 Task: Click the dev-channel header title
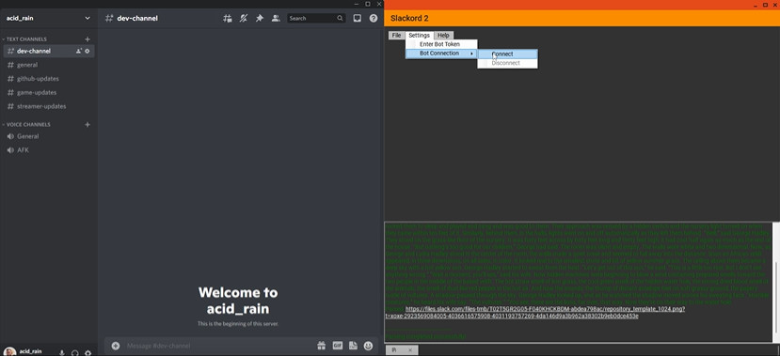pos(137,19)
